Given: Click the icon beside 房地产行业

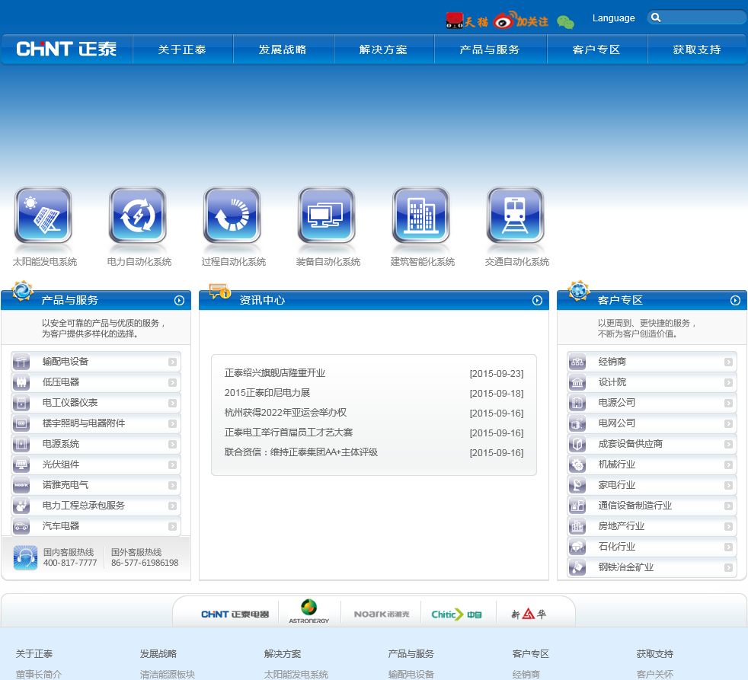Looking at the screenshot, I should point(577,526).
